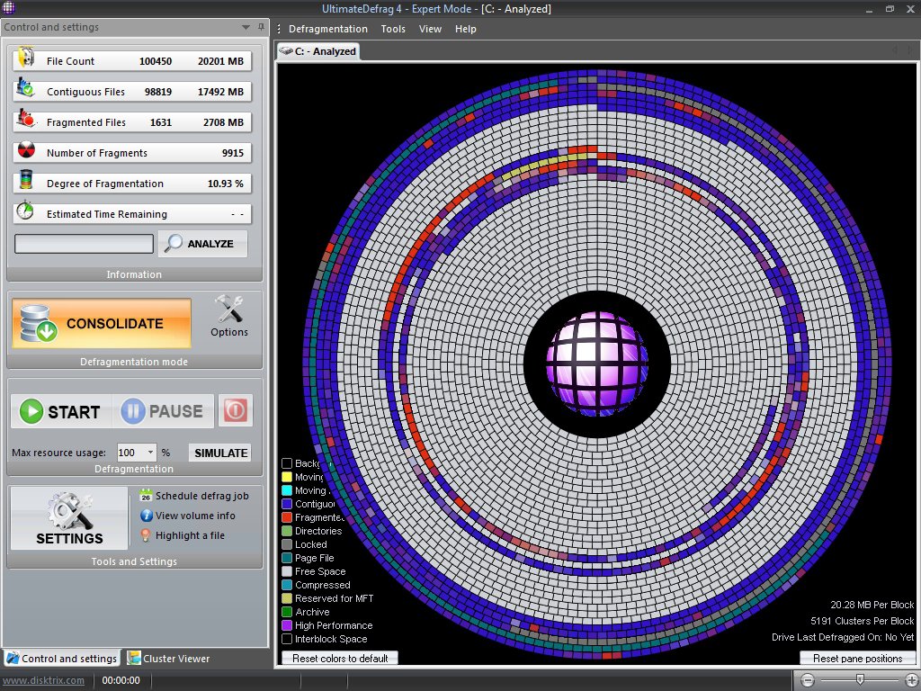The image size is (921, 691).
Task: Click the Interblock Space swatch
Action: (x=287, y=640)
